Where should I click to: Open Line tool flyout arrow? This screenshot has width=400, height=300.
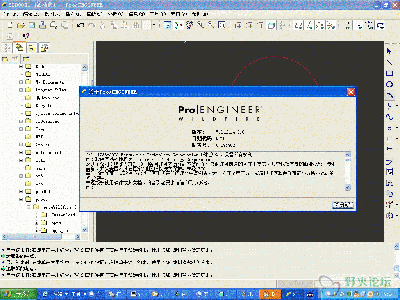(x=397, y=62)
